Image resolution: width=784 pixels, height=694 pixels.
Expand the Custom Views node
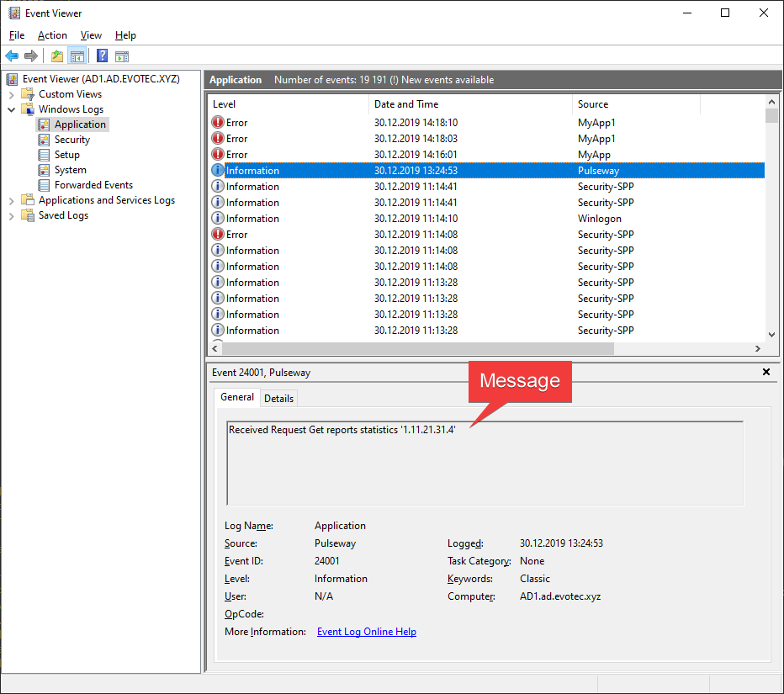click(x=12, y=94)
